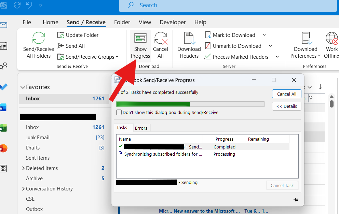Click Remaining column header
This screenshot has height=214, width=339.
(x=268, y=139)
